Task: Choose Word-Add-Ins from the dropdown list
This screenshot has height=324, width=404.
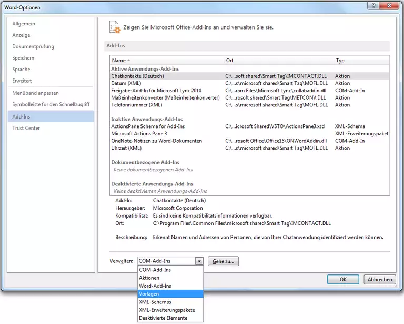Action: [155, 286]
